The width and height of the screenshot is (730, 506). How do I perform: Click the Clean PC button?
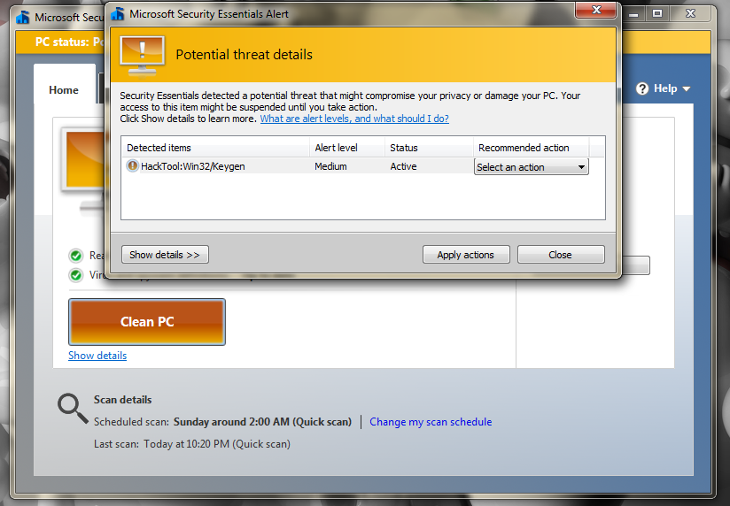147,322
